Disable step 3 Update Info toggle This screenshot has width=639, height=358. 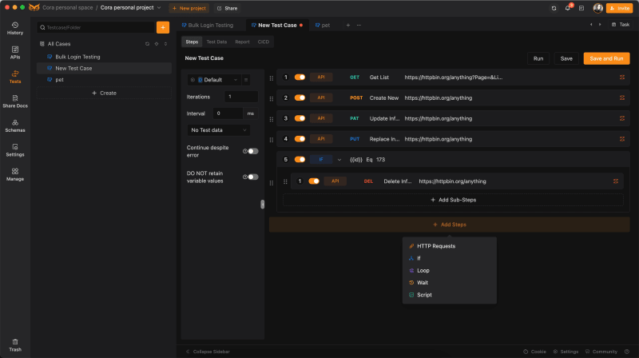[x=300, y=118]
